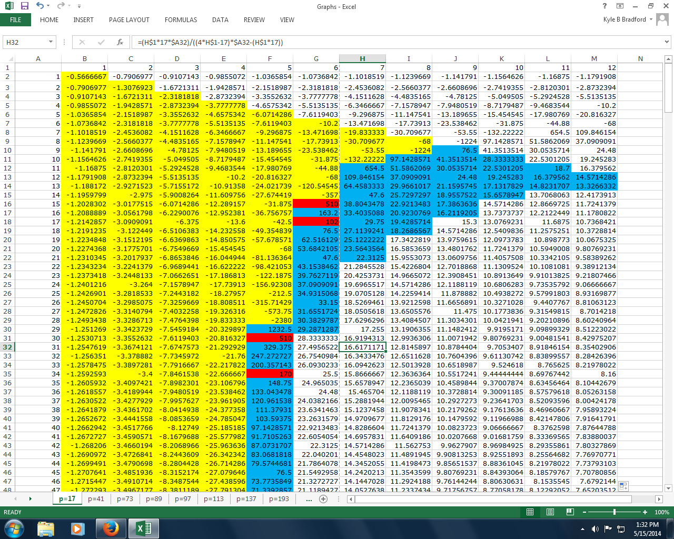Click the zoom slider handle in status bar
Screen dimensions: 674x539
point(614,512)
